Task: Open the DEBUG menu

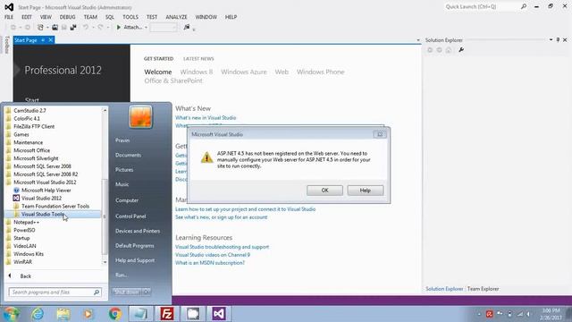Action: (68, 17)
